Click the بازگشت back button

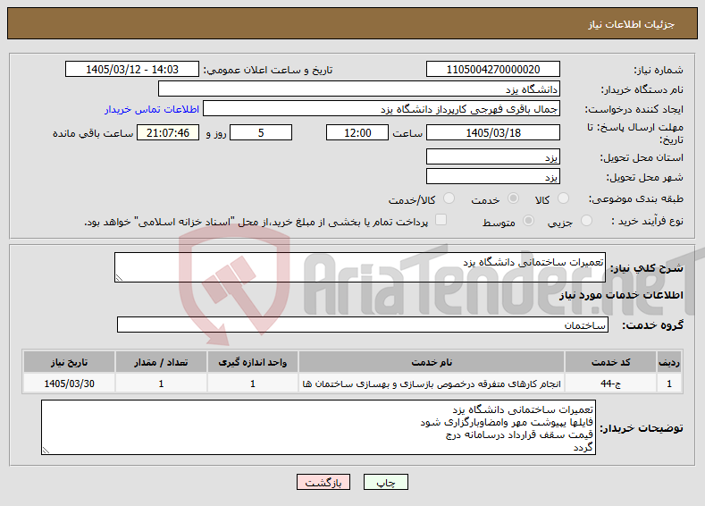[x=323, y=482]
